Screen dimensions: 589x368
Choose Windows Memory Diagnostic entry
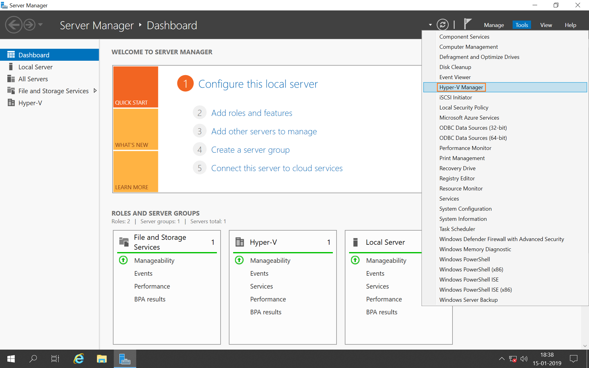(505, 249)
